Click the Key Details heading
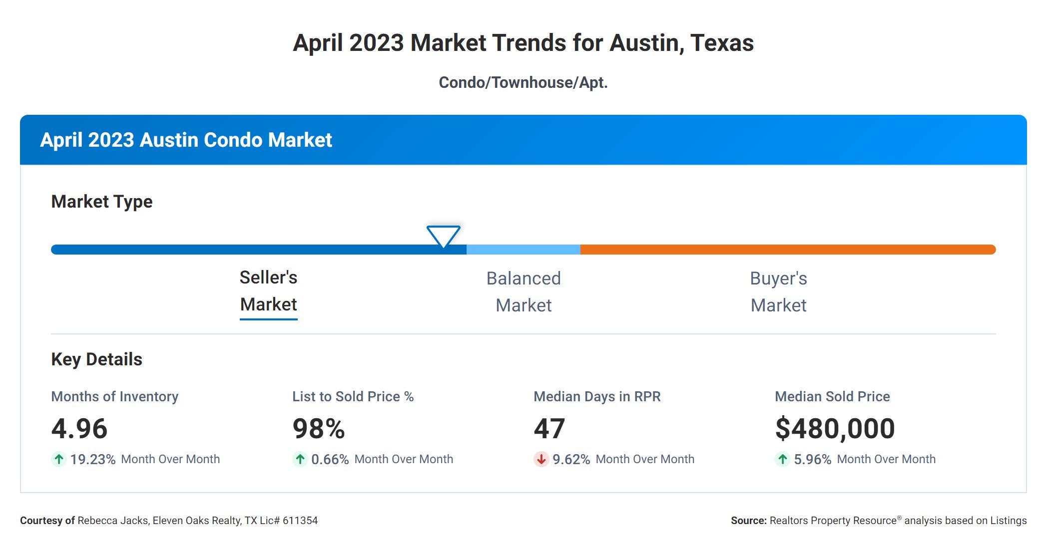Viewport: 1047px width, 549px height. [x=96, y=359]
